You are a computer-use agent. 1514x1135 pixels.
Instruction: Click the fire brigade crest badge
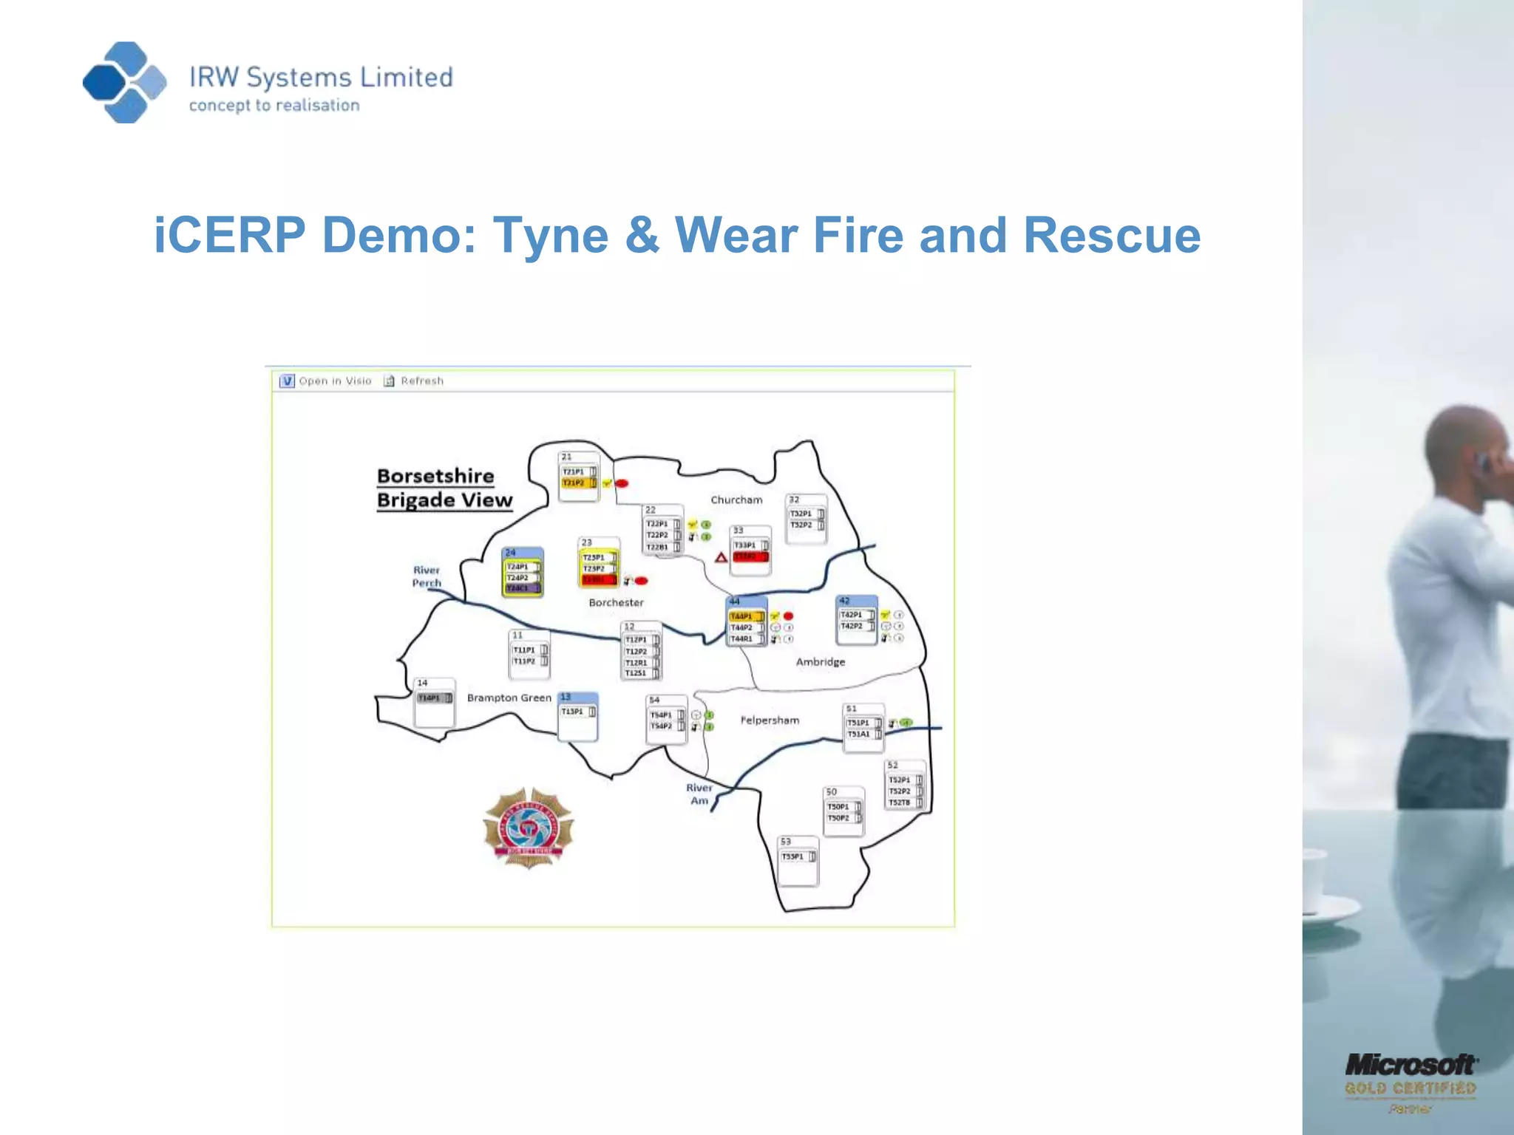pos(529,828)
